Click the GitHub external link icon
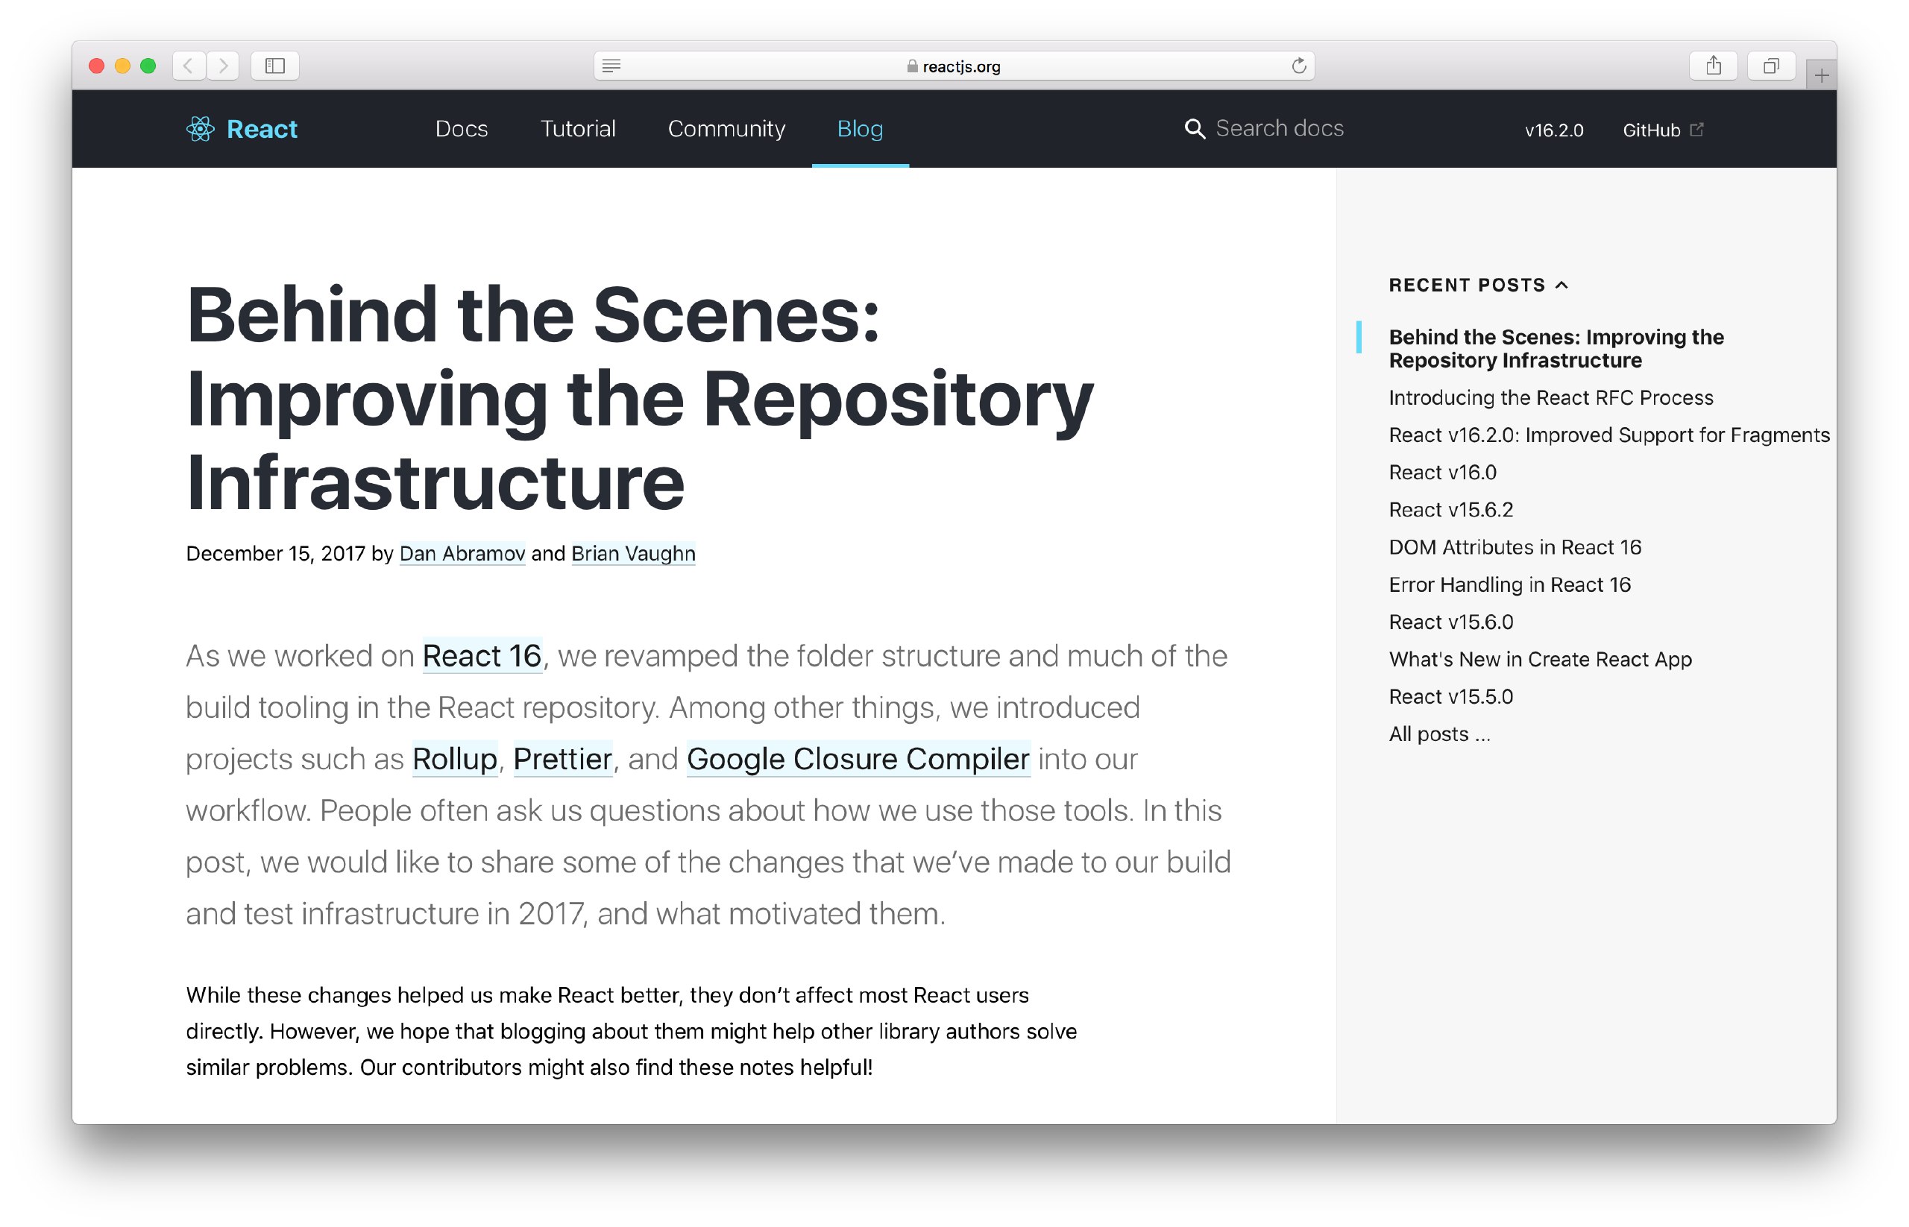 [1696, 129]
